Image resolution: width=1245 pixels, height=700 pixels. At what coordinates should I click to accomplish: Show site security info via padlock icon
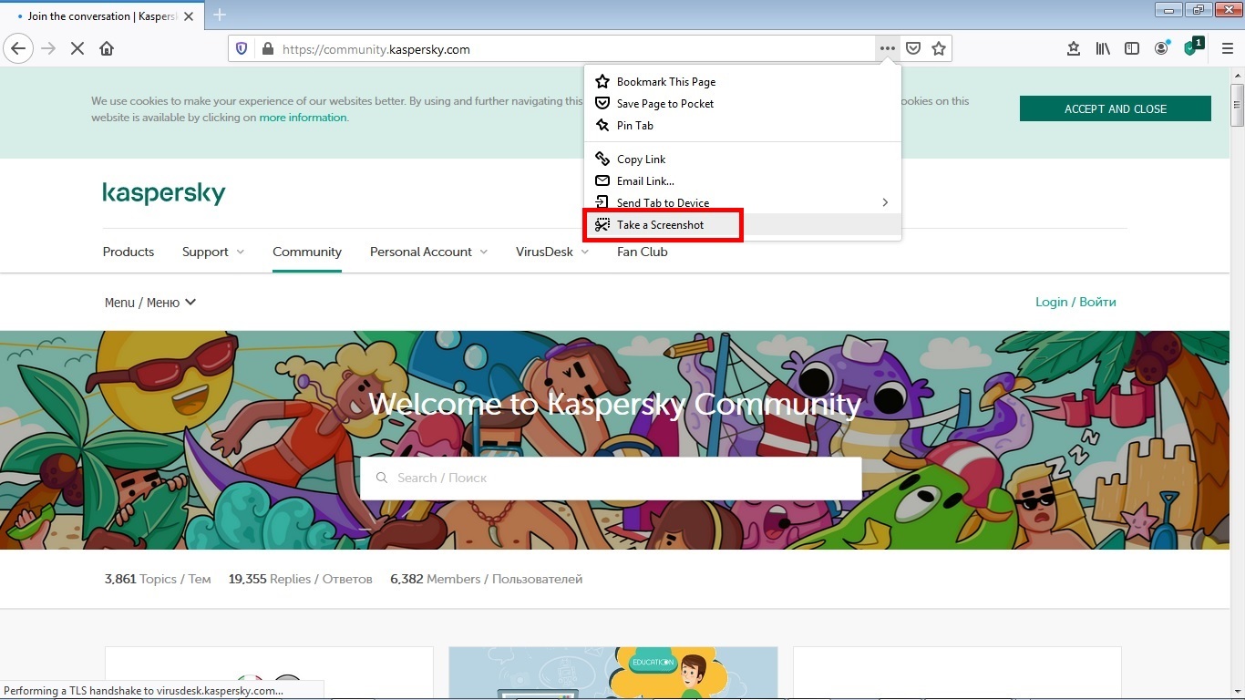[x=268, y=49]
